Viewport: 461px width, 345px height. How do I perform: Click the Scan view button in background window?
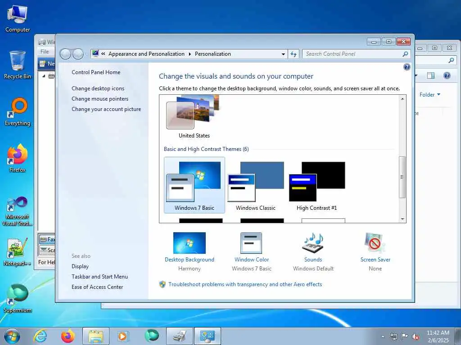tap(47, 250)
